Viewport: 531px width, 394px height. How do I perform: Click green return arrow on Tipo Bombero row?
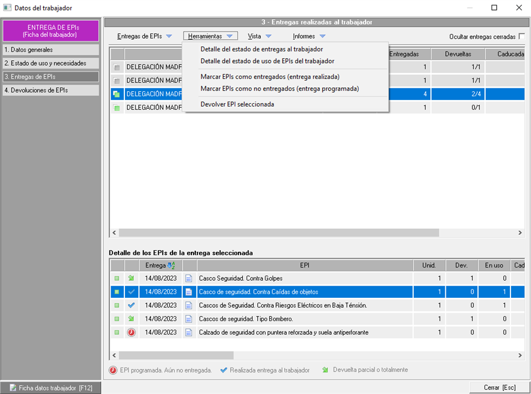click(x=131, y=319)
